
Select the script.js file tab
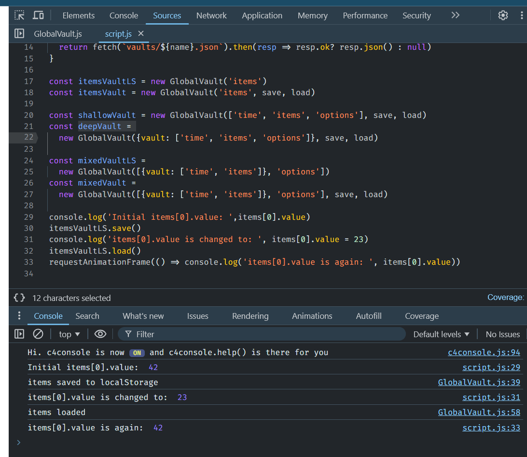[118, 34]
